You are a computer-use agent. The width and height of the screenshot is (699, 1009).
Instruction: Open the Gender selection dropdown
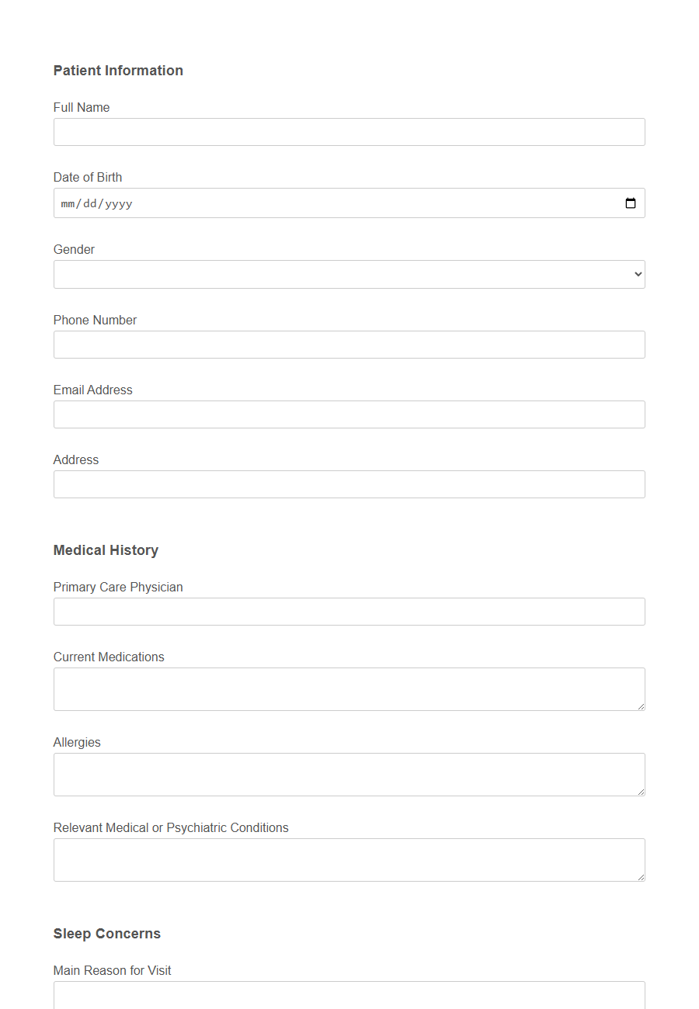coord(349,274)
